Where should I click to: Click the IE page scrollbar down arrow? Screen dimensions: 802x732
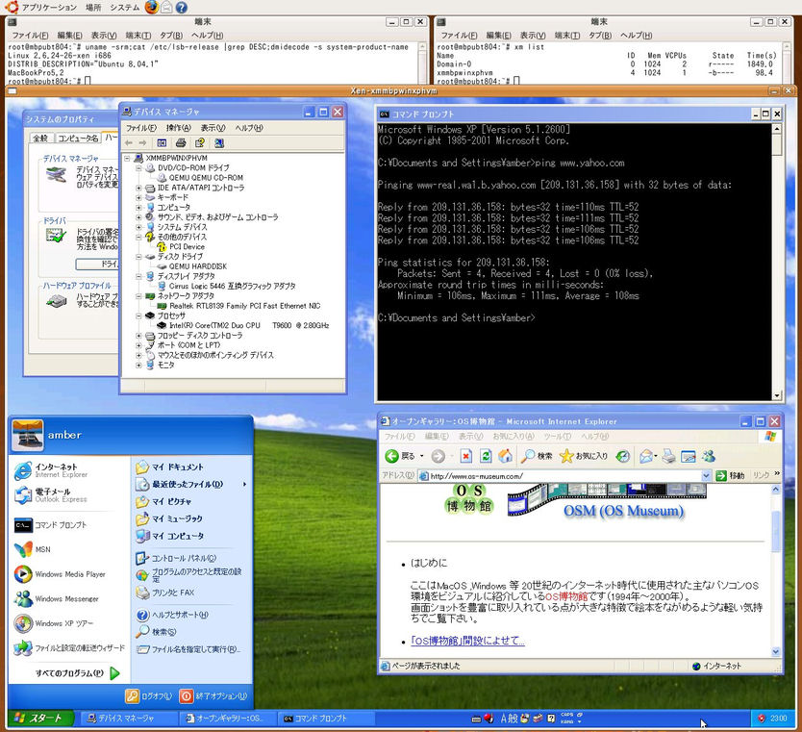coord(776,651)
